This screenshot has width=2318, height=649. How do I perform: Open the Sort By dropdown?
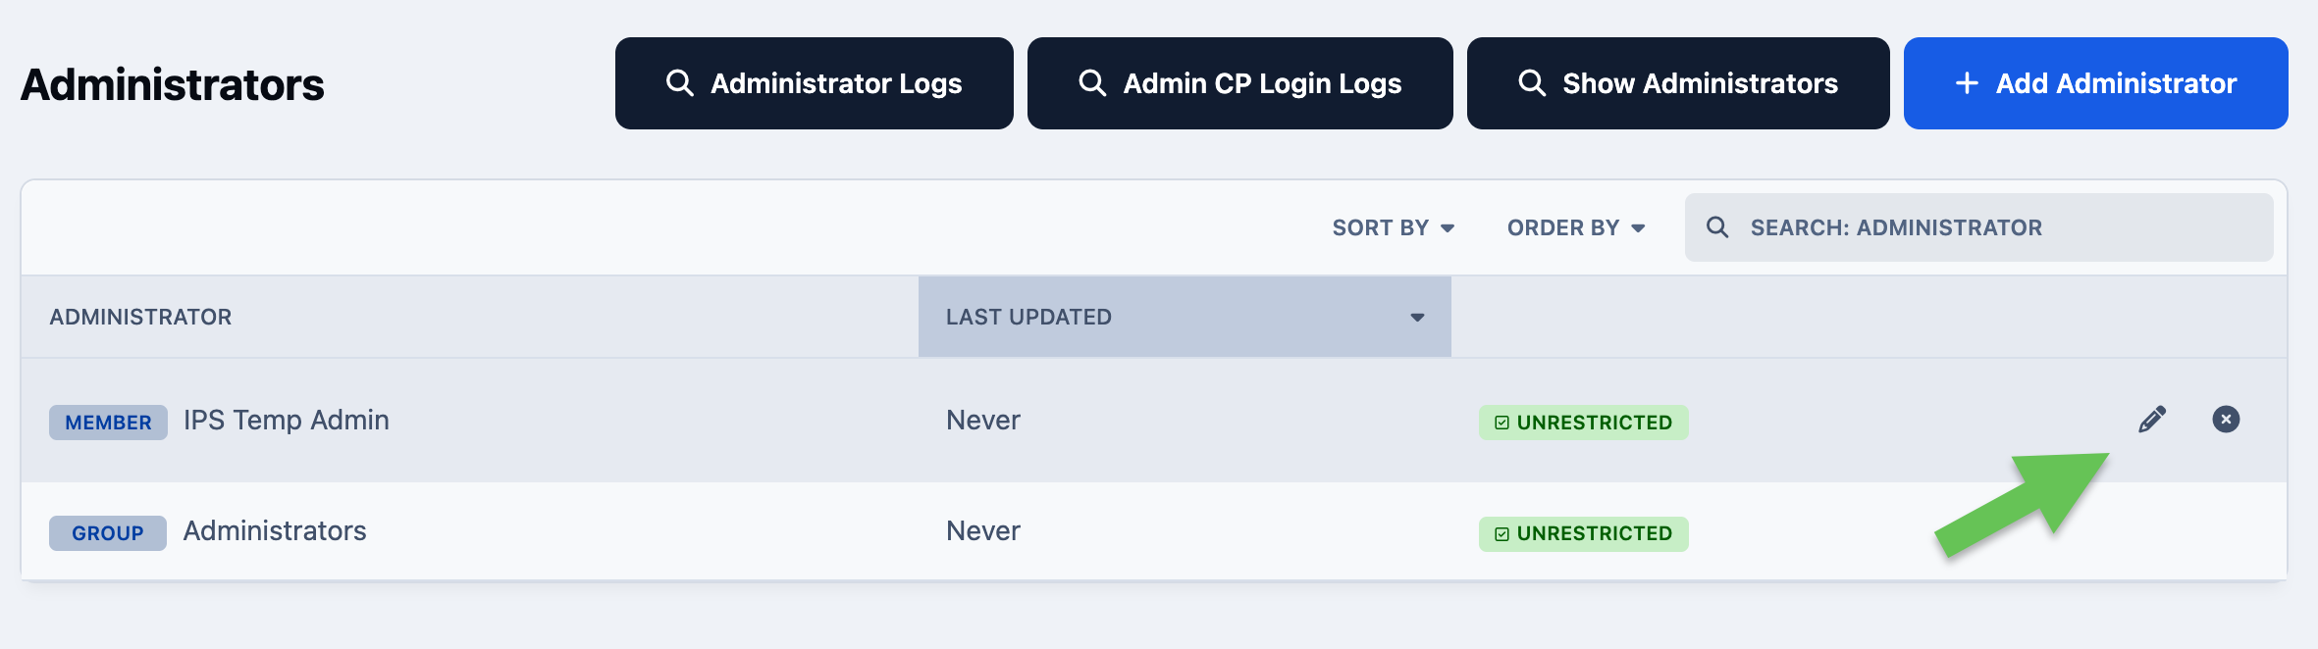coord(1394,227)
